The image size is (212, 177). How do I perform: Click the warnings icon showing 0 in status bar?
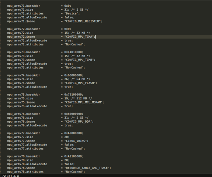pos(15,176)
